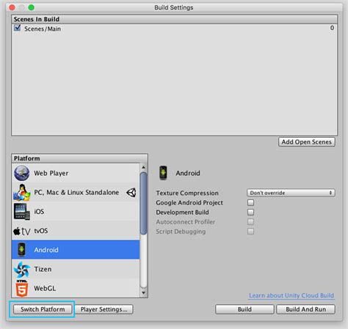Select PC, Mac & Linux Standalone platform
The height and width of the screenshot is (329, 348).
[76, 192]
